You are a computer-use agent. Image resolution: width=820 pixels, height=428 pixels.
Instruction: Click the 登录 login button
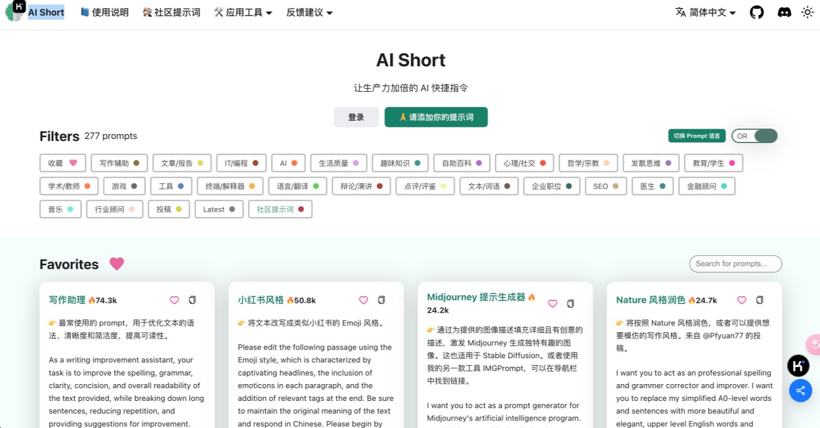pos(356,117)
